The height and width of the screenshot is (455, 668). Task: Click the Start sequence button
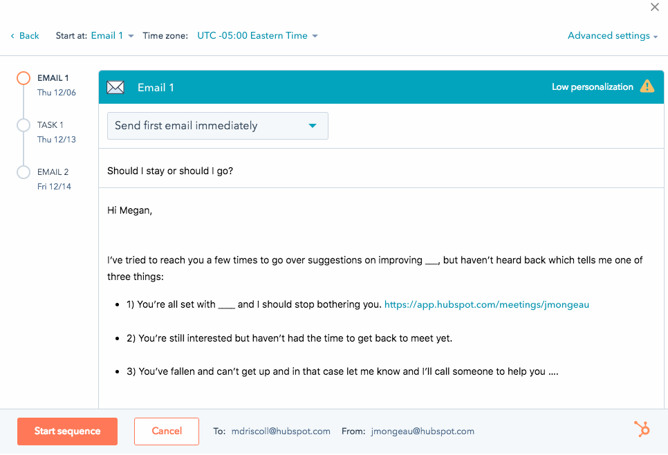(67, 431)
